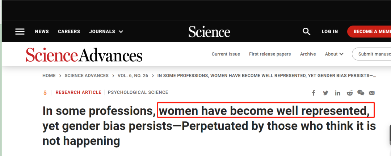391x156 pixels.
Task: Go to Current Issue
Action: [226, 54]
